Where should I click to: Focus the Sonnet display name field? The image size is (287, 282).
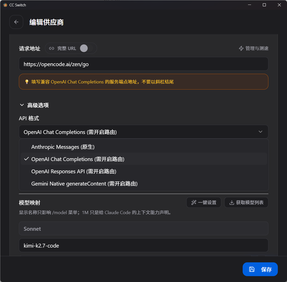(x=143, y=228)
